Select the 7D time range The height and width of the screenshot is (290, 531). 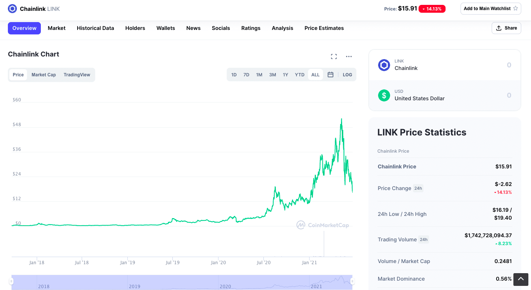pyautogui.click(x=246, y=75)
